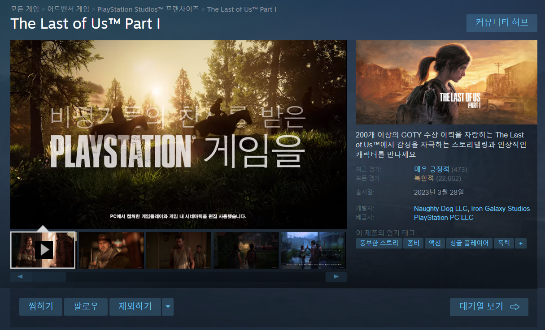
Task: Open dropdown arrow next to 제외하기
Action: 168,307
